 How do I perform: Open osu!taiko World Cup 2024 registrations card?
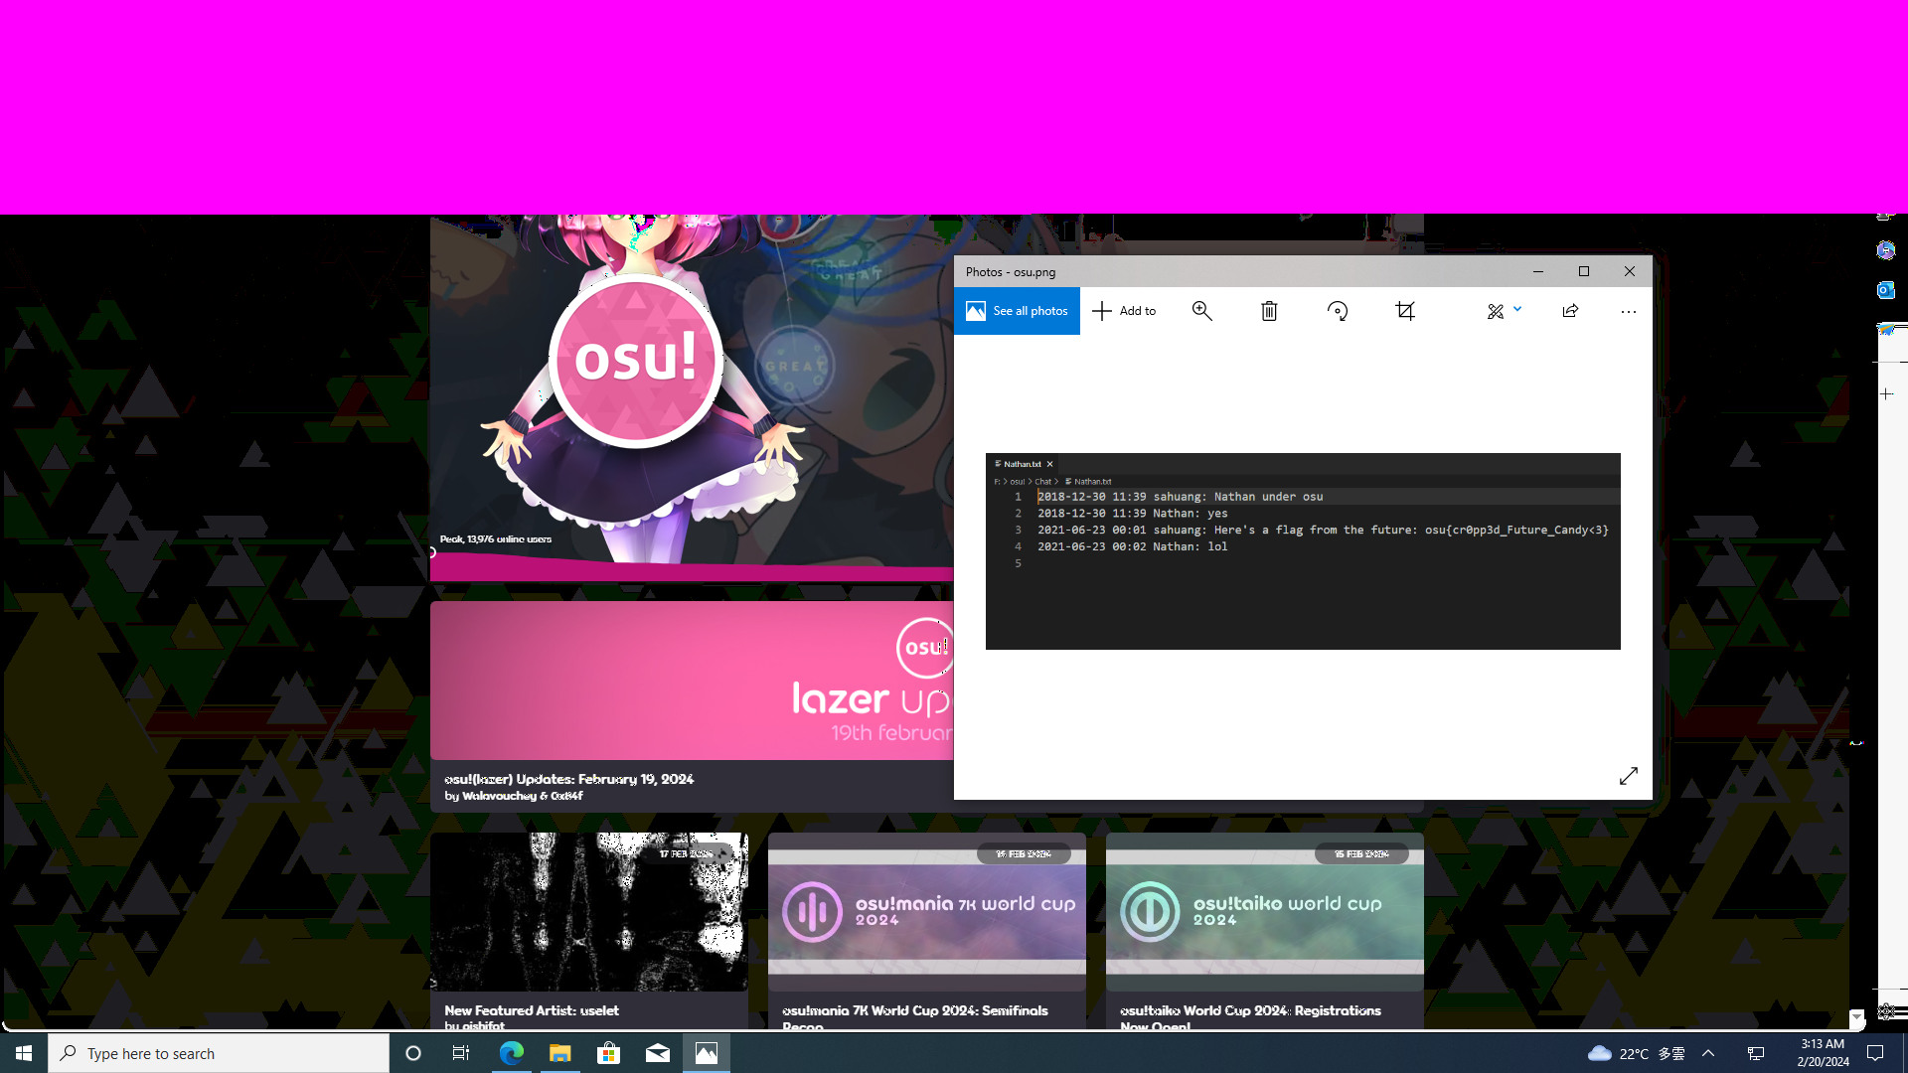(1264, 911)
